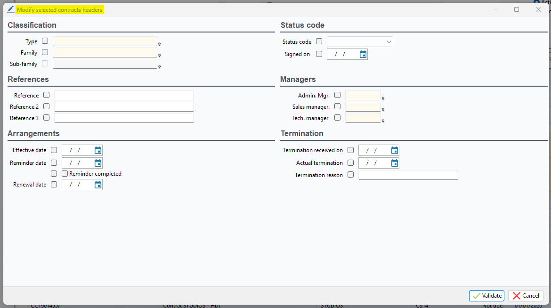The image size is (551, 308).
Task: Click the Reference text field
Action: [x=124, y=96]
